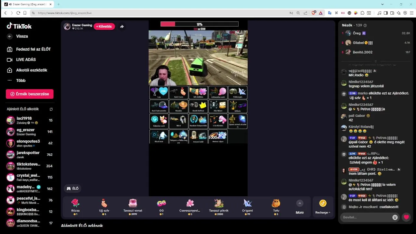This screenshot has height=234, width=416.
Task: Open kingboxba live stream
Action: 30,212
